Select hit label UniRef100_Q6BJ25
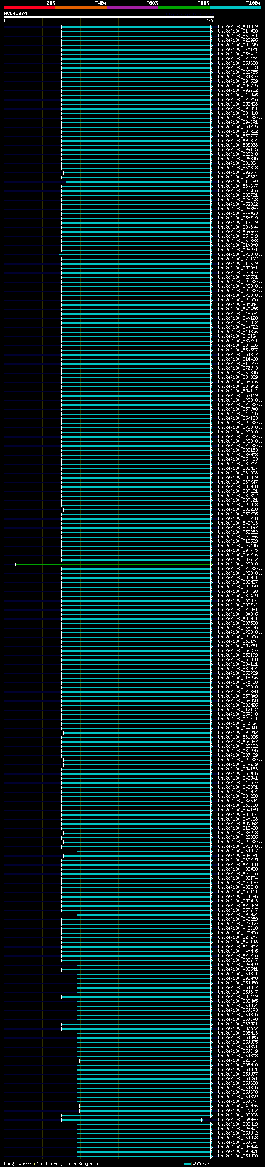Viewport: 265px width, 1167px height. pyautogui.click(x=238, y=628)
